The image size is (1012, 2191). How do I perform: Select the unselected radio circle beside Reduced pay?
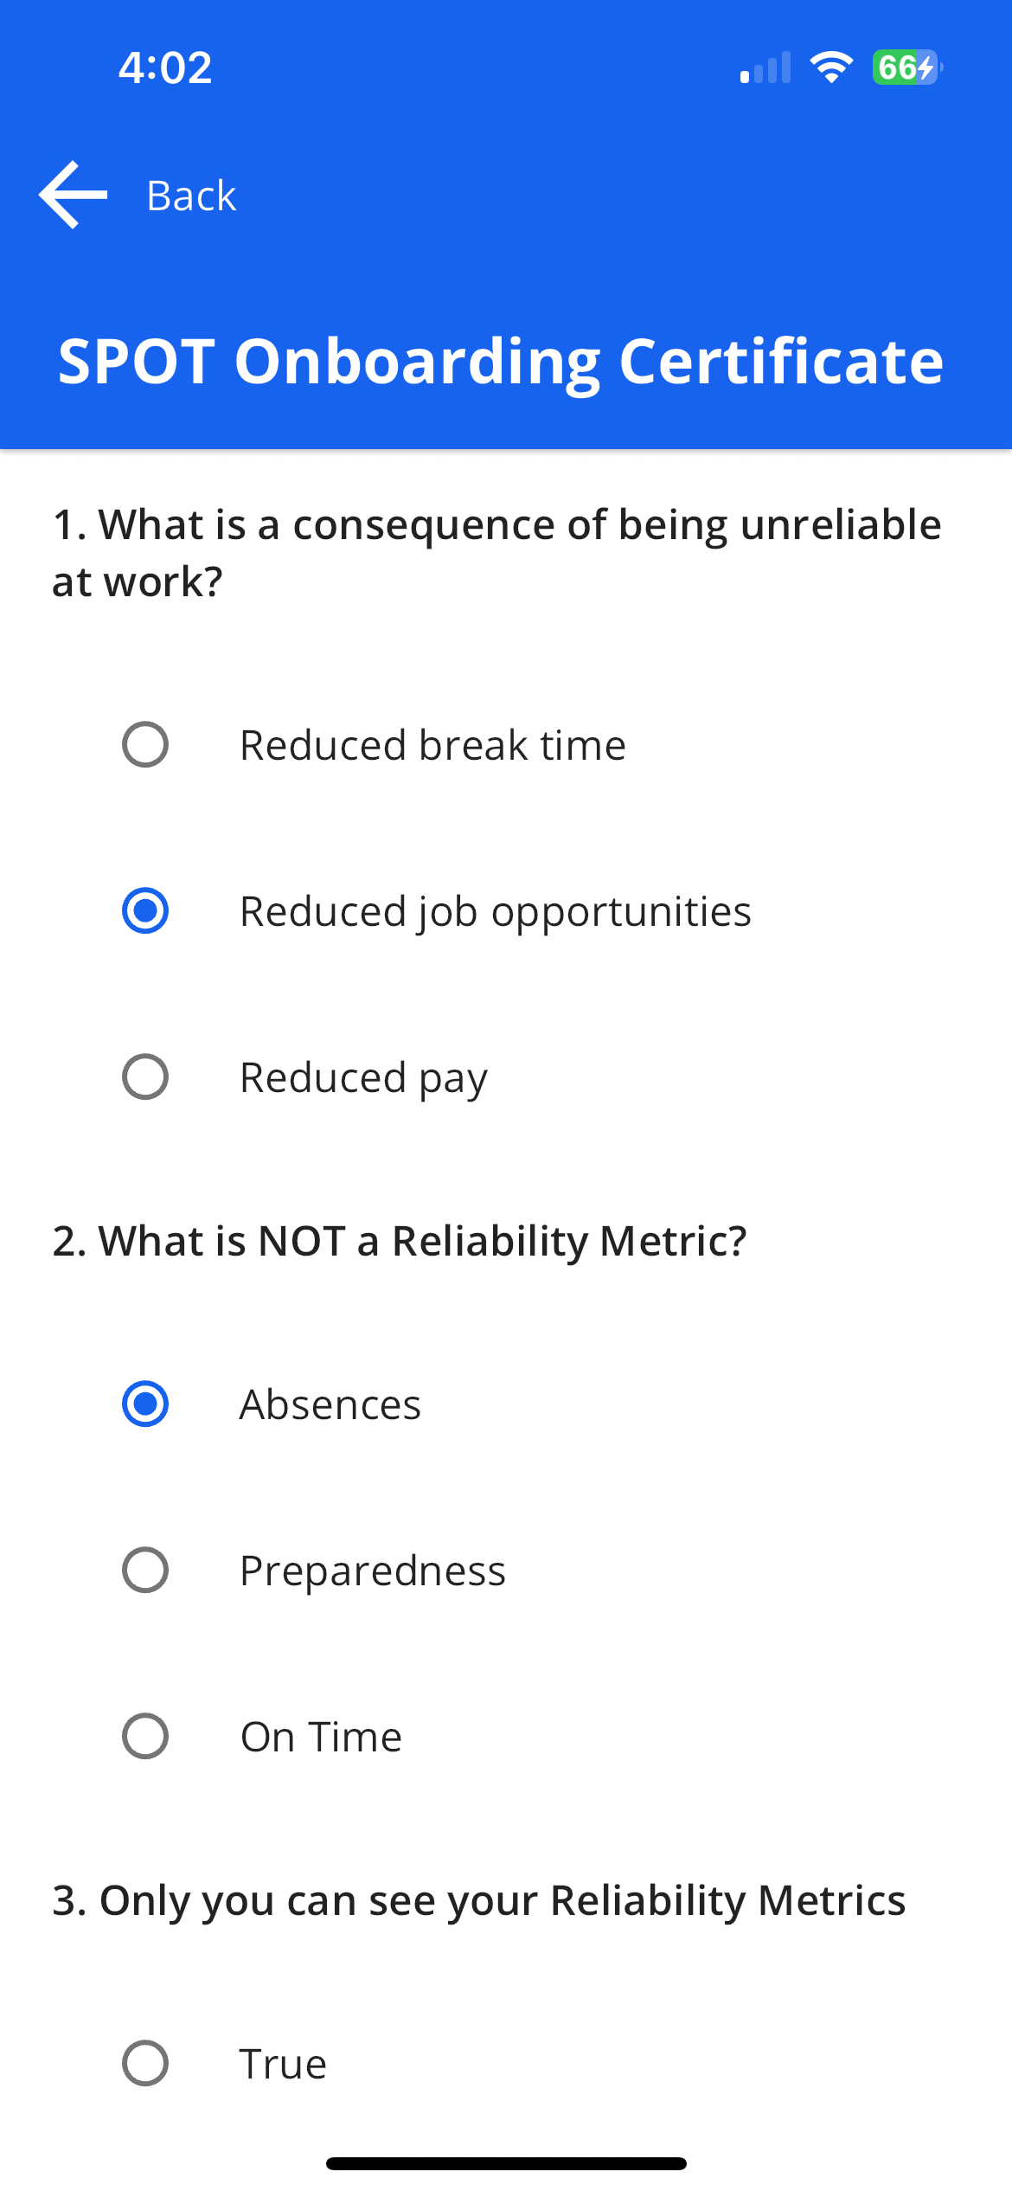145,1077
